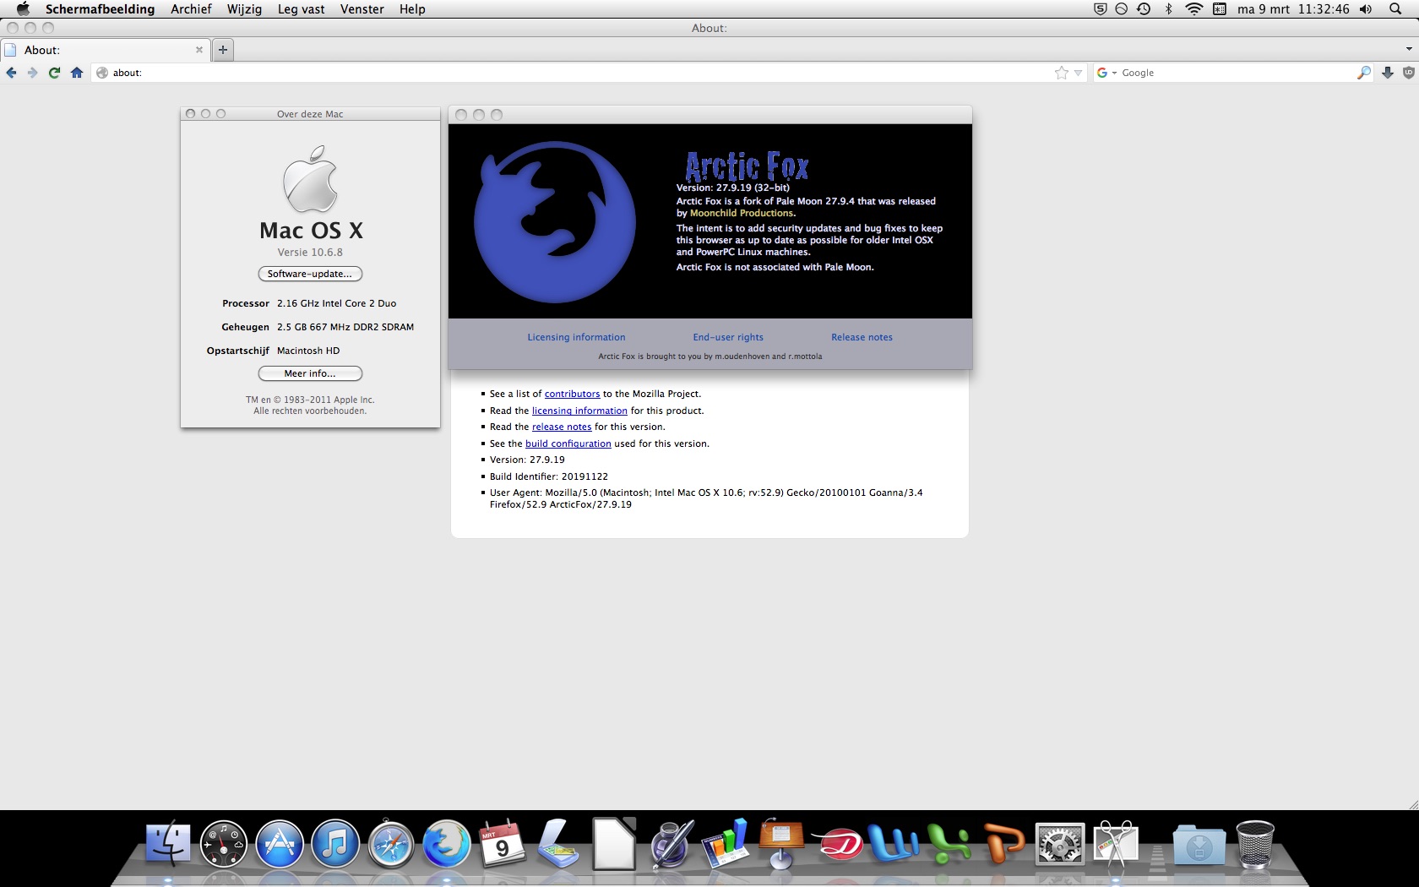Open the Schermafbeelding application menu
Viewport: 1419px width, 887px height.
coord(100,9)
